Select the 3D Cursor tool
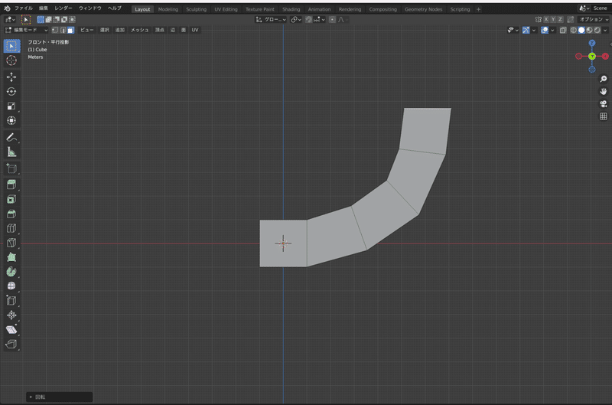Viewport: 612px width, 405px height. coord(11,60)
